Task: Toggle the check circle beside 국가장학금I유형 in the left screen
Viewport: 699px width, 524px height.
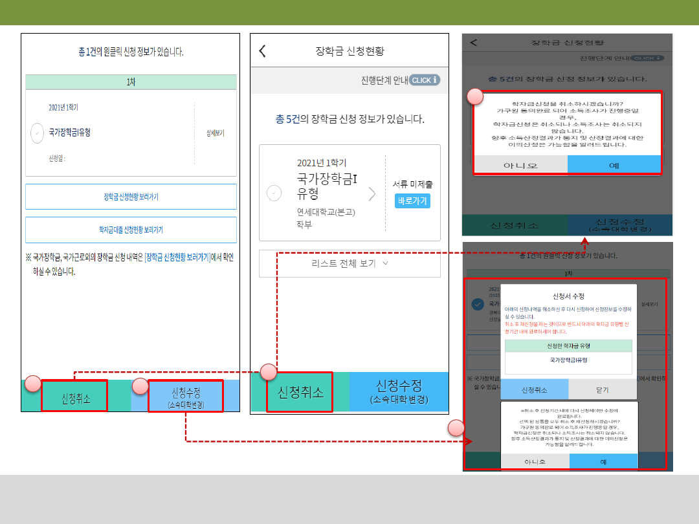Action: [x=38, y=133]
